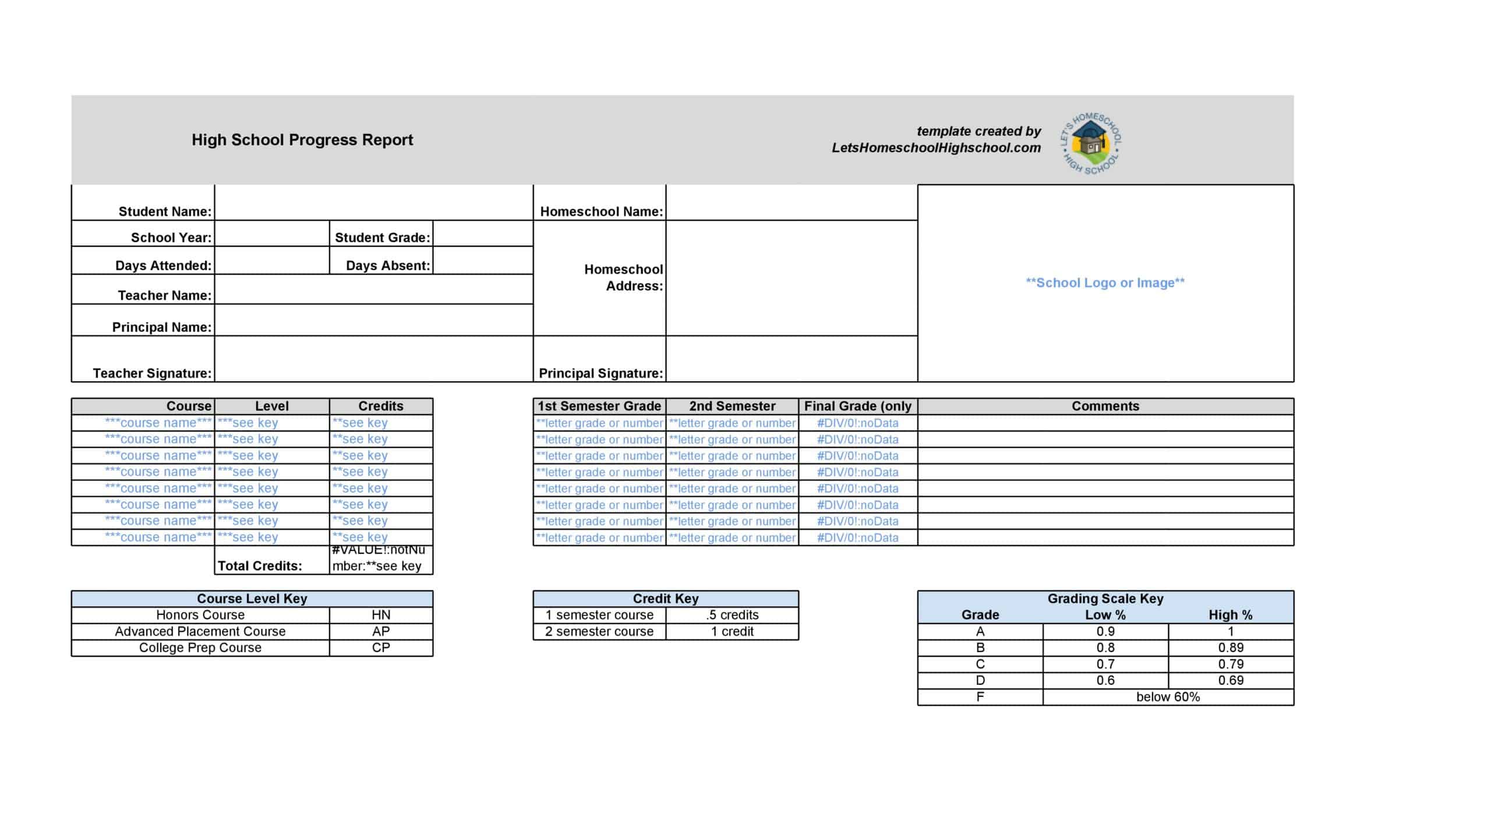The image size is (1491, 817).
Task: Select the 0.6 low percentage cell
Action: click(1105, 681)
